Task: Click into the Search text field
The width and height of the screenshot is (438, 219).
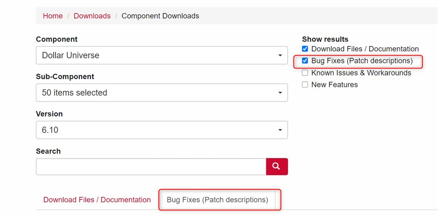Action: 151,166
